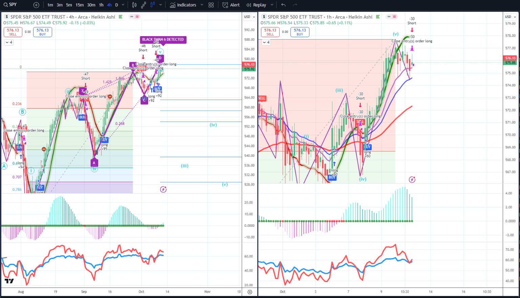Toggle the minus data-mode pill on 1h chart
This screenshot has height=298, width=520.
389,17
